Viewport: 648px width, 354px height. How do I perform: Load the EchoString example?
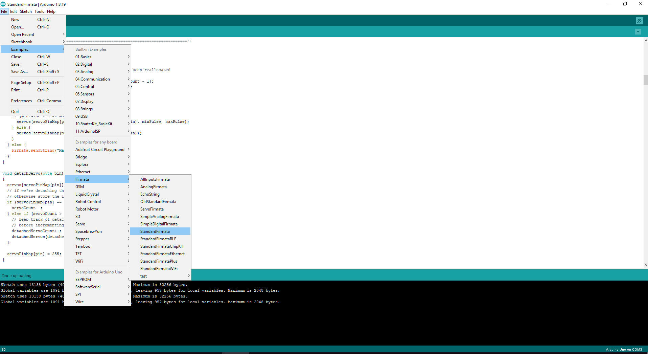[160, 194]
